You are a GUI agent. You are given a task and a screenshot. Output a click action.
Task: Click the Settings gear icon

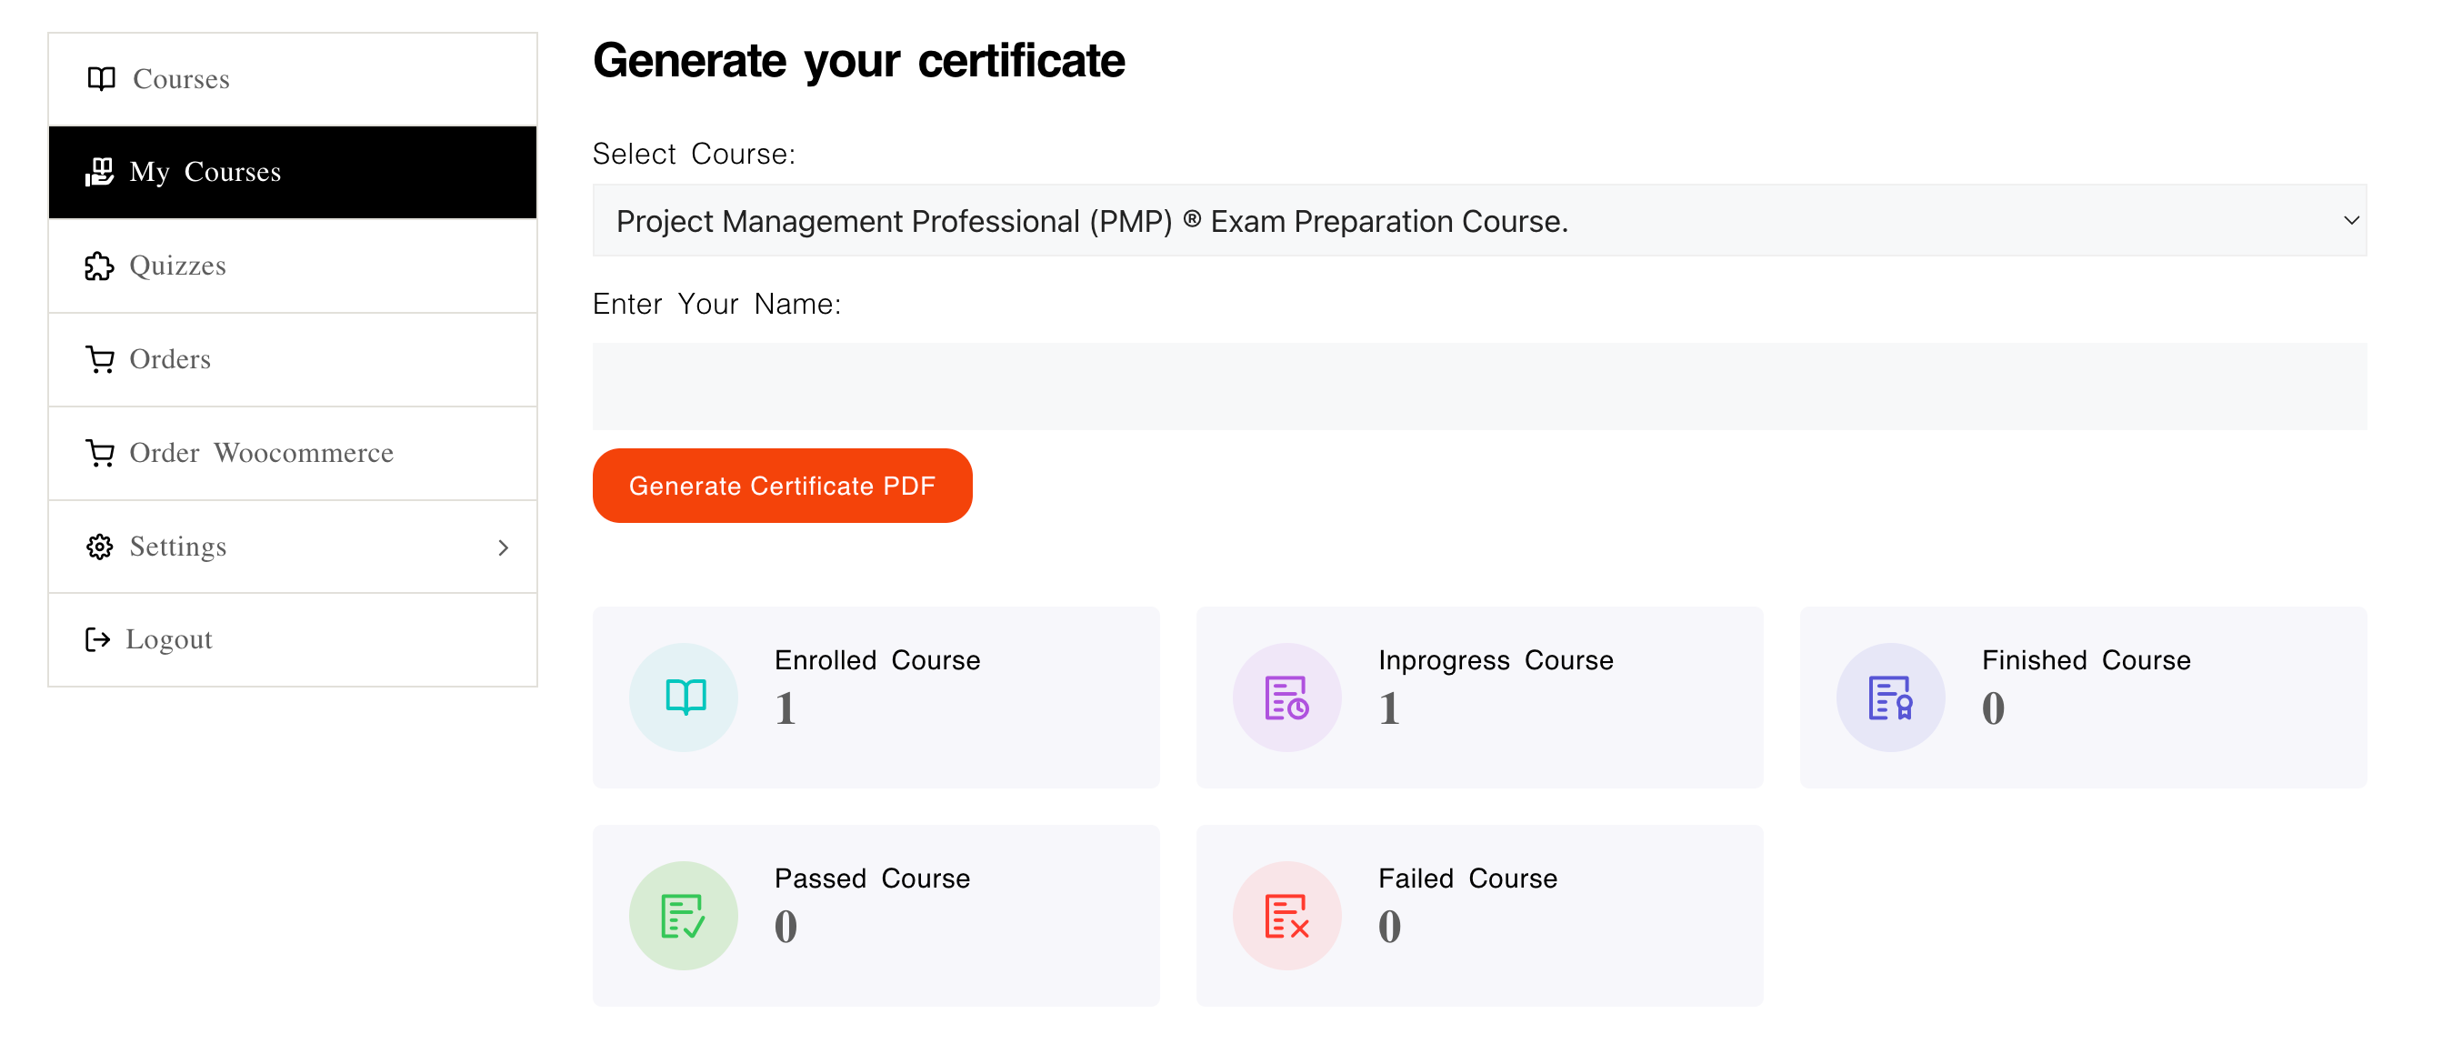pos(99,547)
